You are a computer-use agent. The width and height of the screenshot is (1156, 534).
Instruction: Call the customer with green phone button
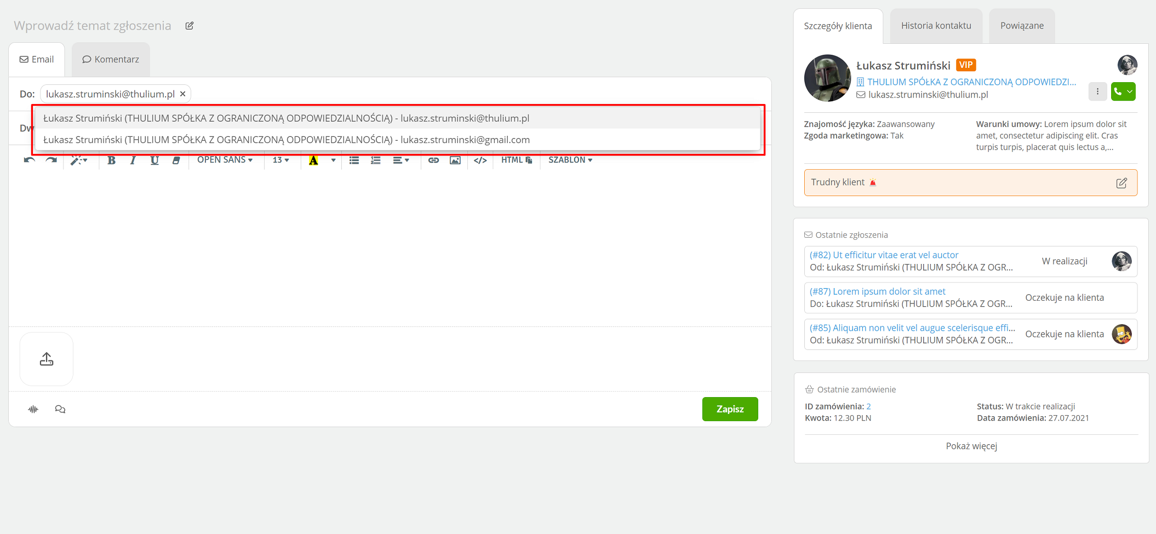(x=1123, y=91)
